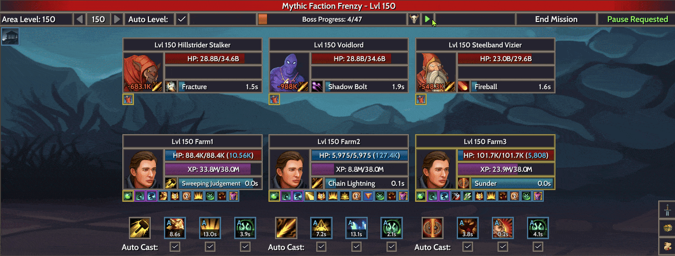This screenshot has height=256, width=675.
Task: Open the temple building icon at top left
Action: coord(10,36)
